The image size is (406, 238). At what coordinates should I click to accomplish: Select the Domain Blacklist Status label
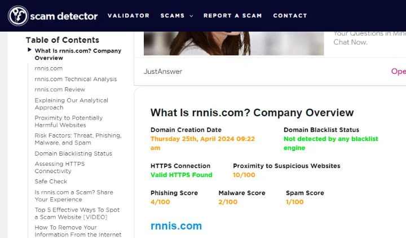click(321, 130)
